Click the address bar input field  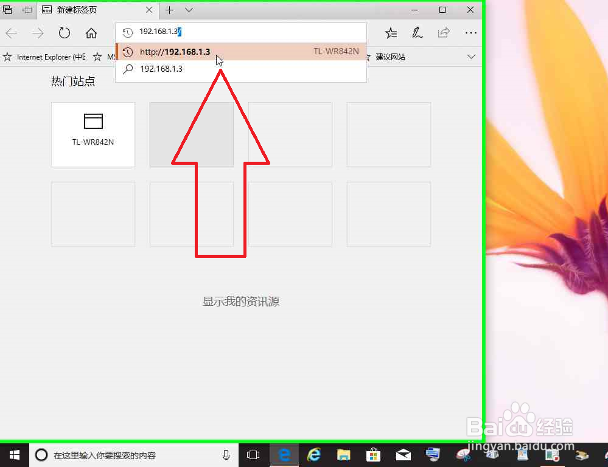[x=243, y=31]
